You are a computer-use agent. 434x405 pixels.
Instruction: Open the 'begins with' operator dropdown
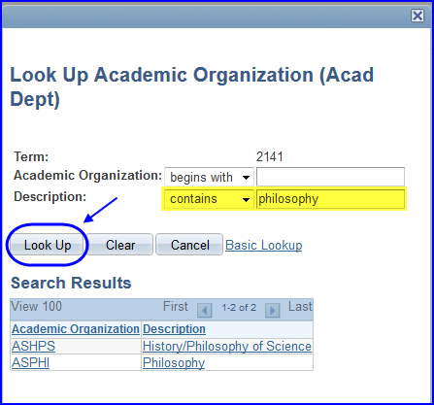point(209,177)
